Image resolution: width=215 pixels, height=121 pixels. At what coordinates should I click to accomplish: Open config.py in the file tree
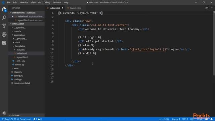point(18,76)
